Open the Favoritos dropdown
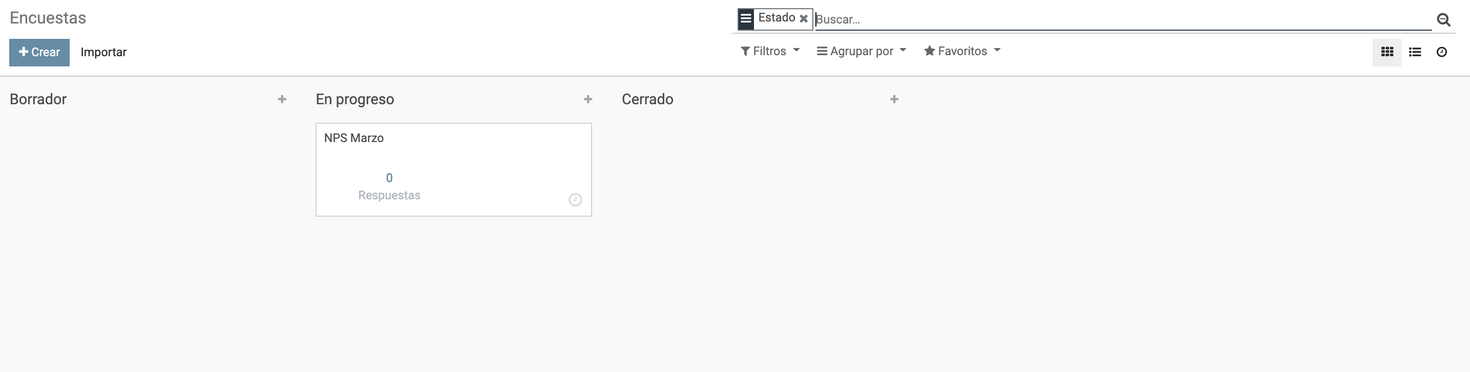Image resolution: width=1470 pixels, height=372 pixels. click(962, 51)
